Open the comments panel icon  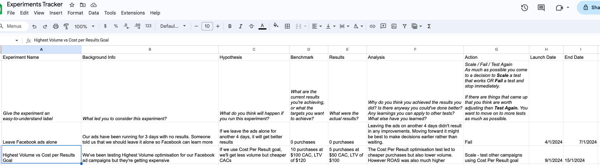pos(541,8)
